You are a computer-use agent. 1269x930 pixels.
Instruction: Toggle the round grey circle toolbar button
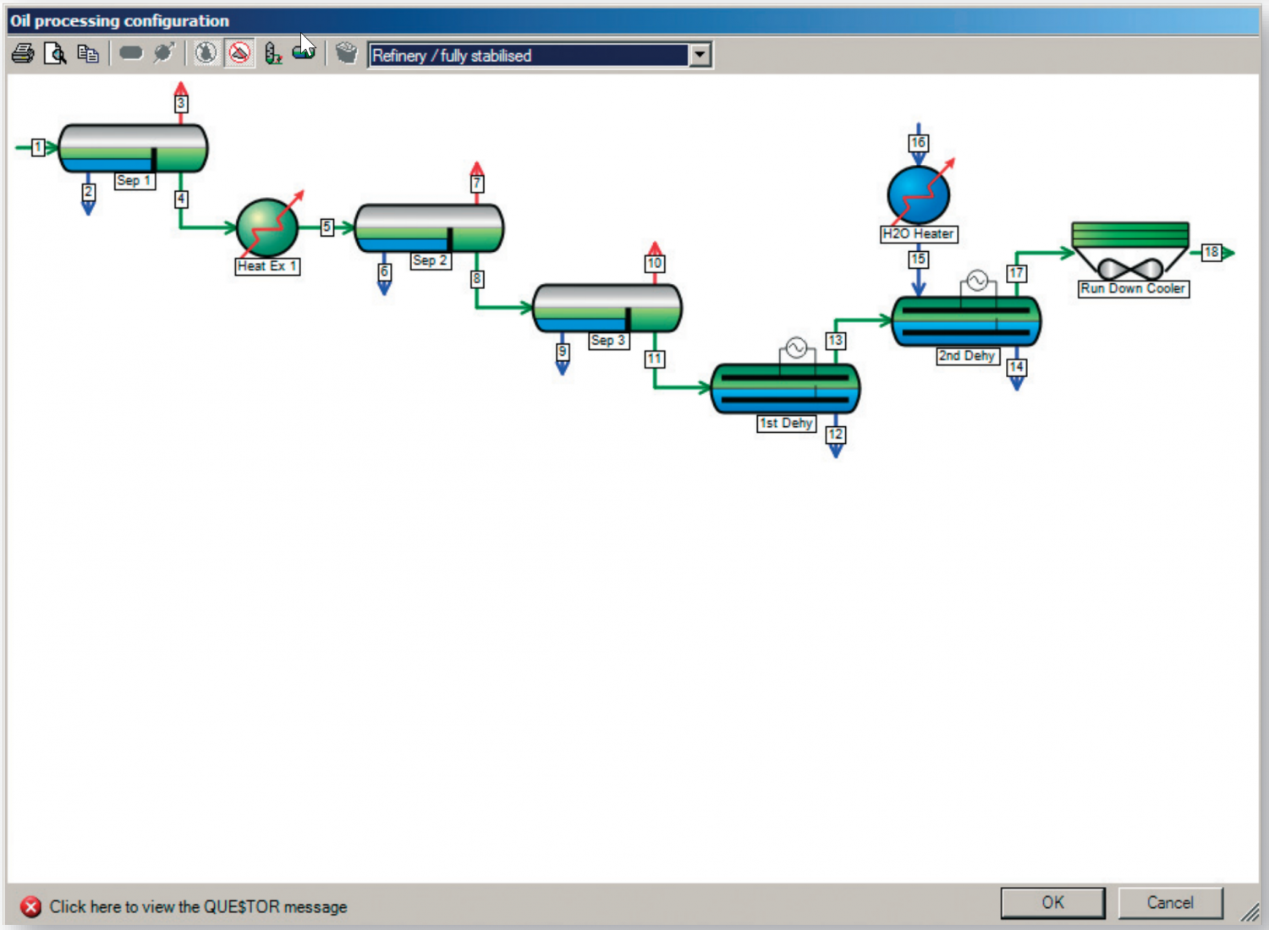click(x=206, y=53)
